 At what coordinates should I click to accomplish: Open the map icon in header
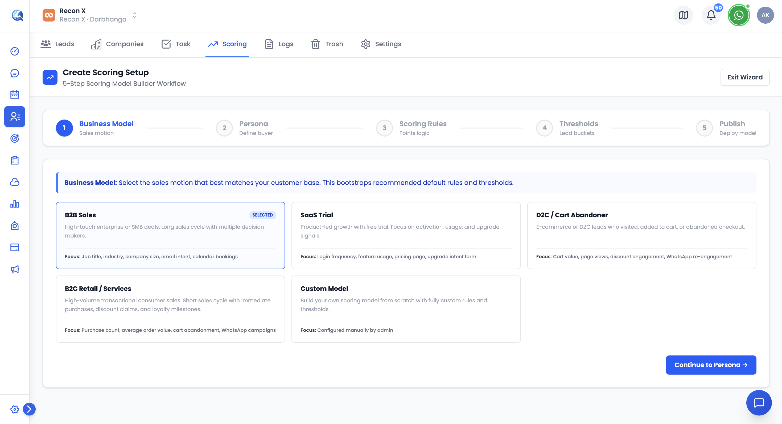(x=683, y=15)
